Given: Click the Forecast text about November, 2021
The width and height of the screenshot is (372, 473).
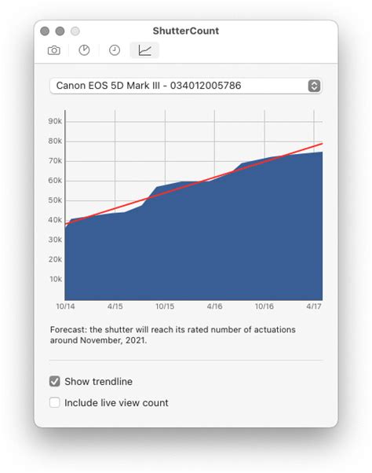Looking at the screenshot, I should [173, 335].
